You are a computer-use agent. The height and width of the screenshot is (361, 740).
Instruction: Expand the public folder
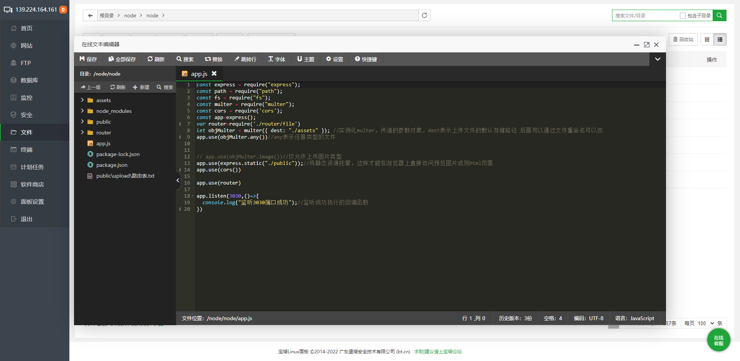click(82, 121)
